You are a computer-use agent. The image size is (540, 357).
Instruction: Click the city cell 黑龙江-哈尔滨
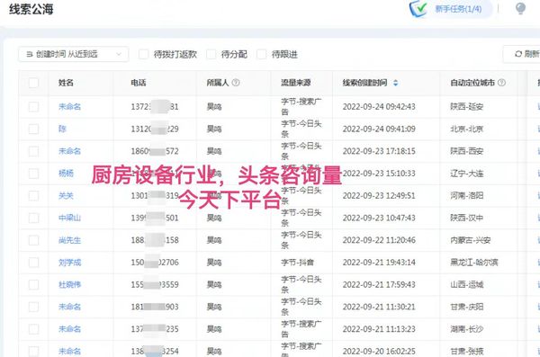(x=474, y=263)
